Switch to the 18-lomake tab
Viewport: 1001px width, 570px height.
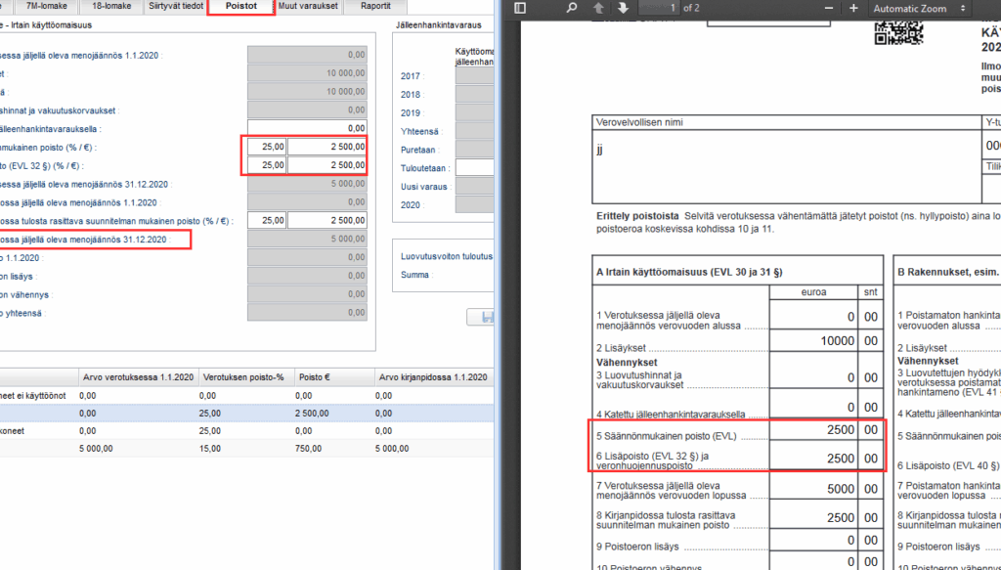tap(111, 7)
